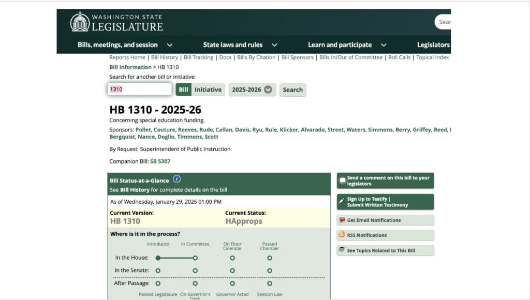The image size is (530, 300).
Task: Open sponsor Scott's page
Action: (211, 137)
